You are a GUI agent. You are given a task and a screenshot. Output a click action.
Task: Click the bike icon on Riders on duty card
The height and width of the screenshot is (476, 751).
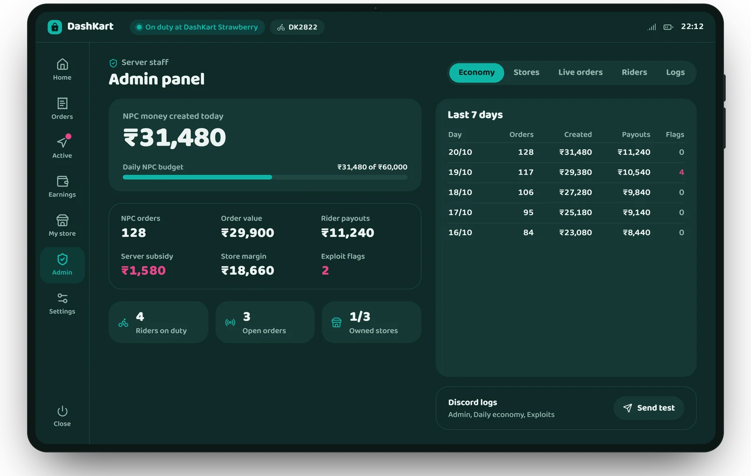(123, 322)
